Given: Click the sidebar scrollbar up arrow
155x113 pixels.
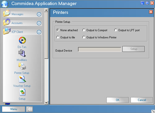Looking at the screenshot, I should pos(46,10).
